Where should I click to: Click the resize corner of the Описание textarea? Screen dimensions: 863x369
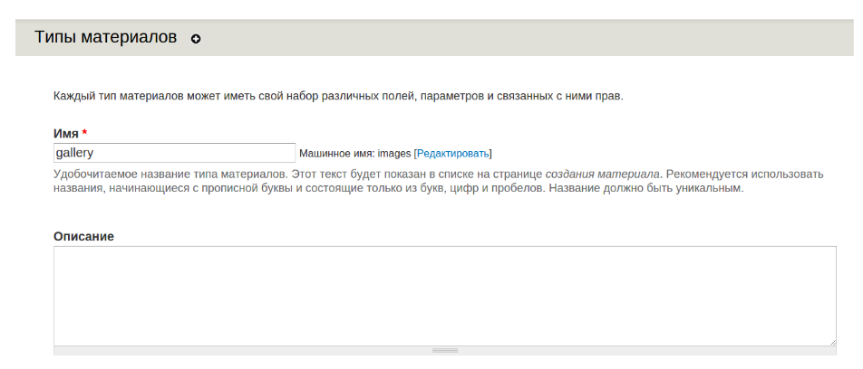coord(831,341)
